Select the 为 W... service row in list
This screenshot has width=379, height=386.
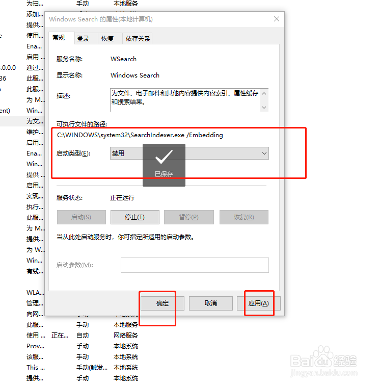(x=36, y=250)
